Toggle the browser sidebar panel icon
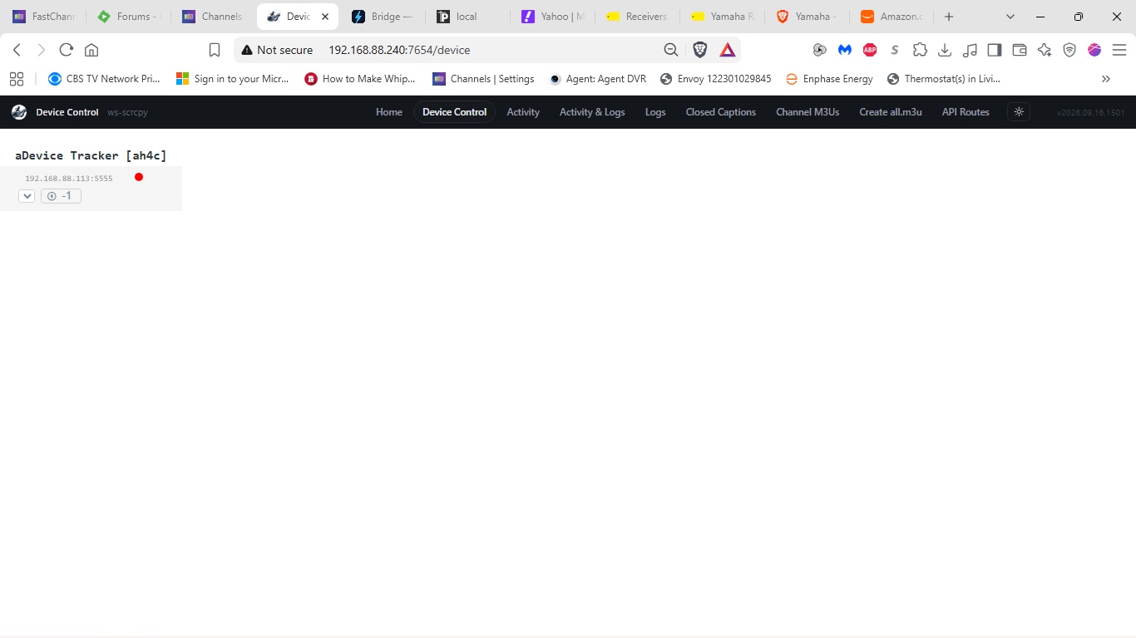Image resolution: width=1136 pixels, height=638 pixels. pos(995,50)
